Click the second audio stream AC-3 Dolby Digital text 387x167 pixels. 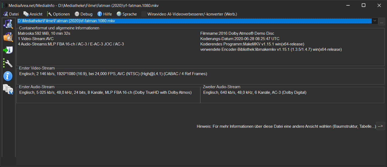coord(255,92)
